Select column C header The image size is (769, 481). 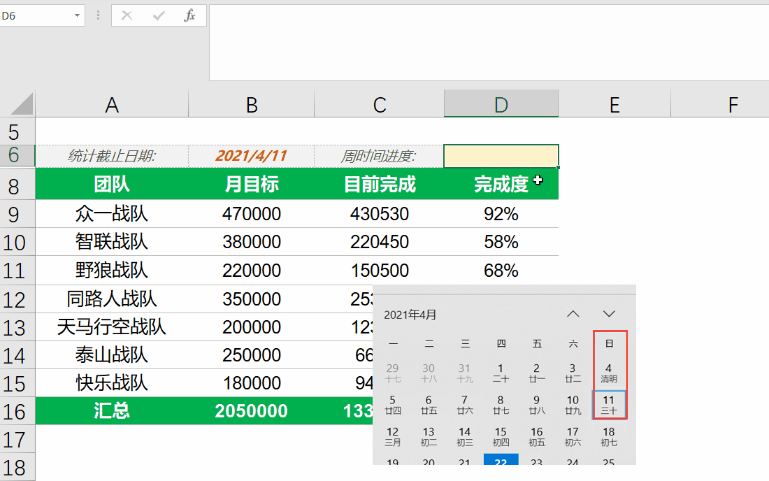click(379, 104)
